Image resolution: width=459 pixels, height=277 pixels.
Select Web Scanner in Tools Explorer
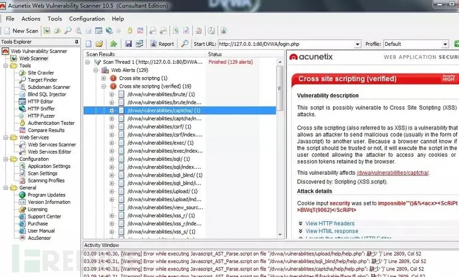pos(34,58)
